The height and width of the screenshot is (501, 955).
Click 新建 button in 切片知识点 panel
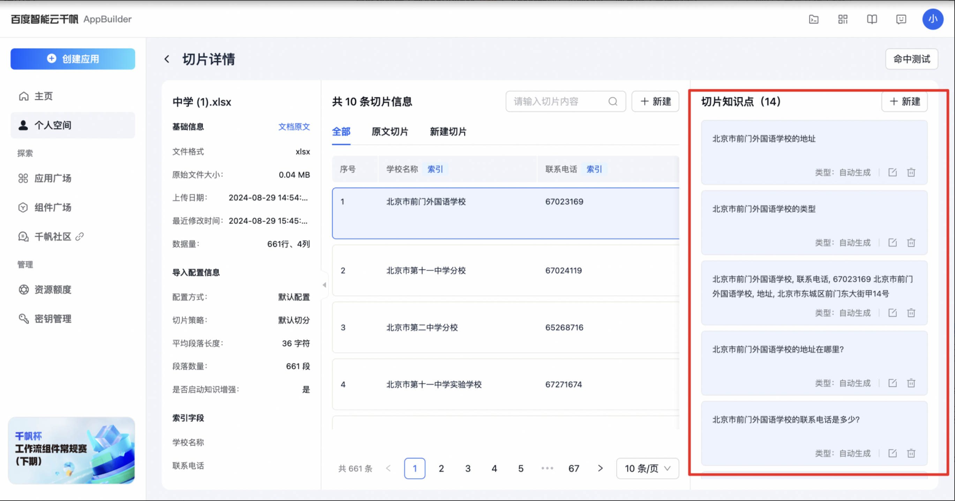click(x=904, y=101)
